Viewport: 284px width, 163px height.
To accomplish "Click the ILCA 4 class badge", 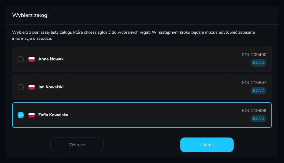I will 259,119.
